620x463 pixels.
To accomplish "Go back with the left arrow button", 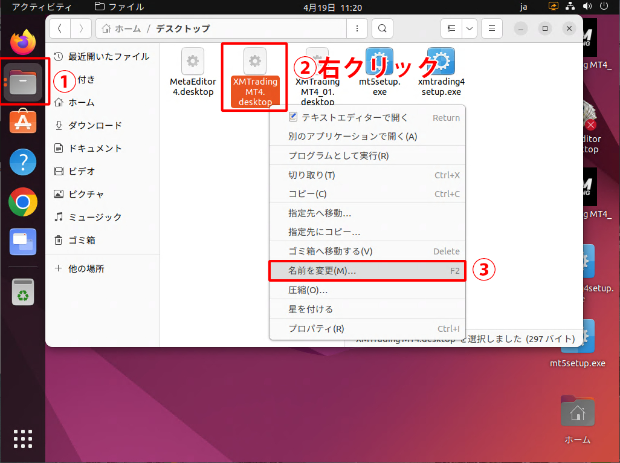I will tap(60, 28).
